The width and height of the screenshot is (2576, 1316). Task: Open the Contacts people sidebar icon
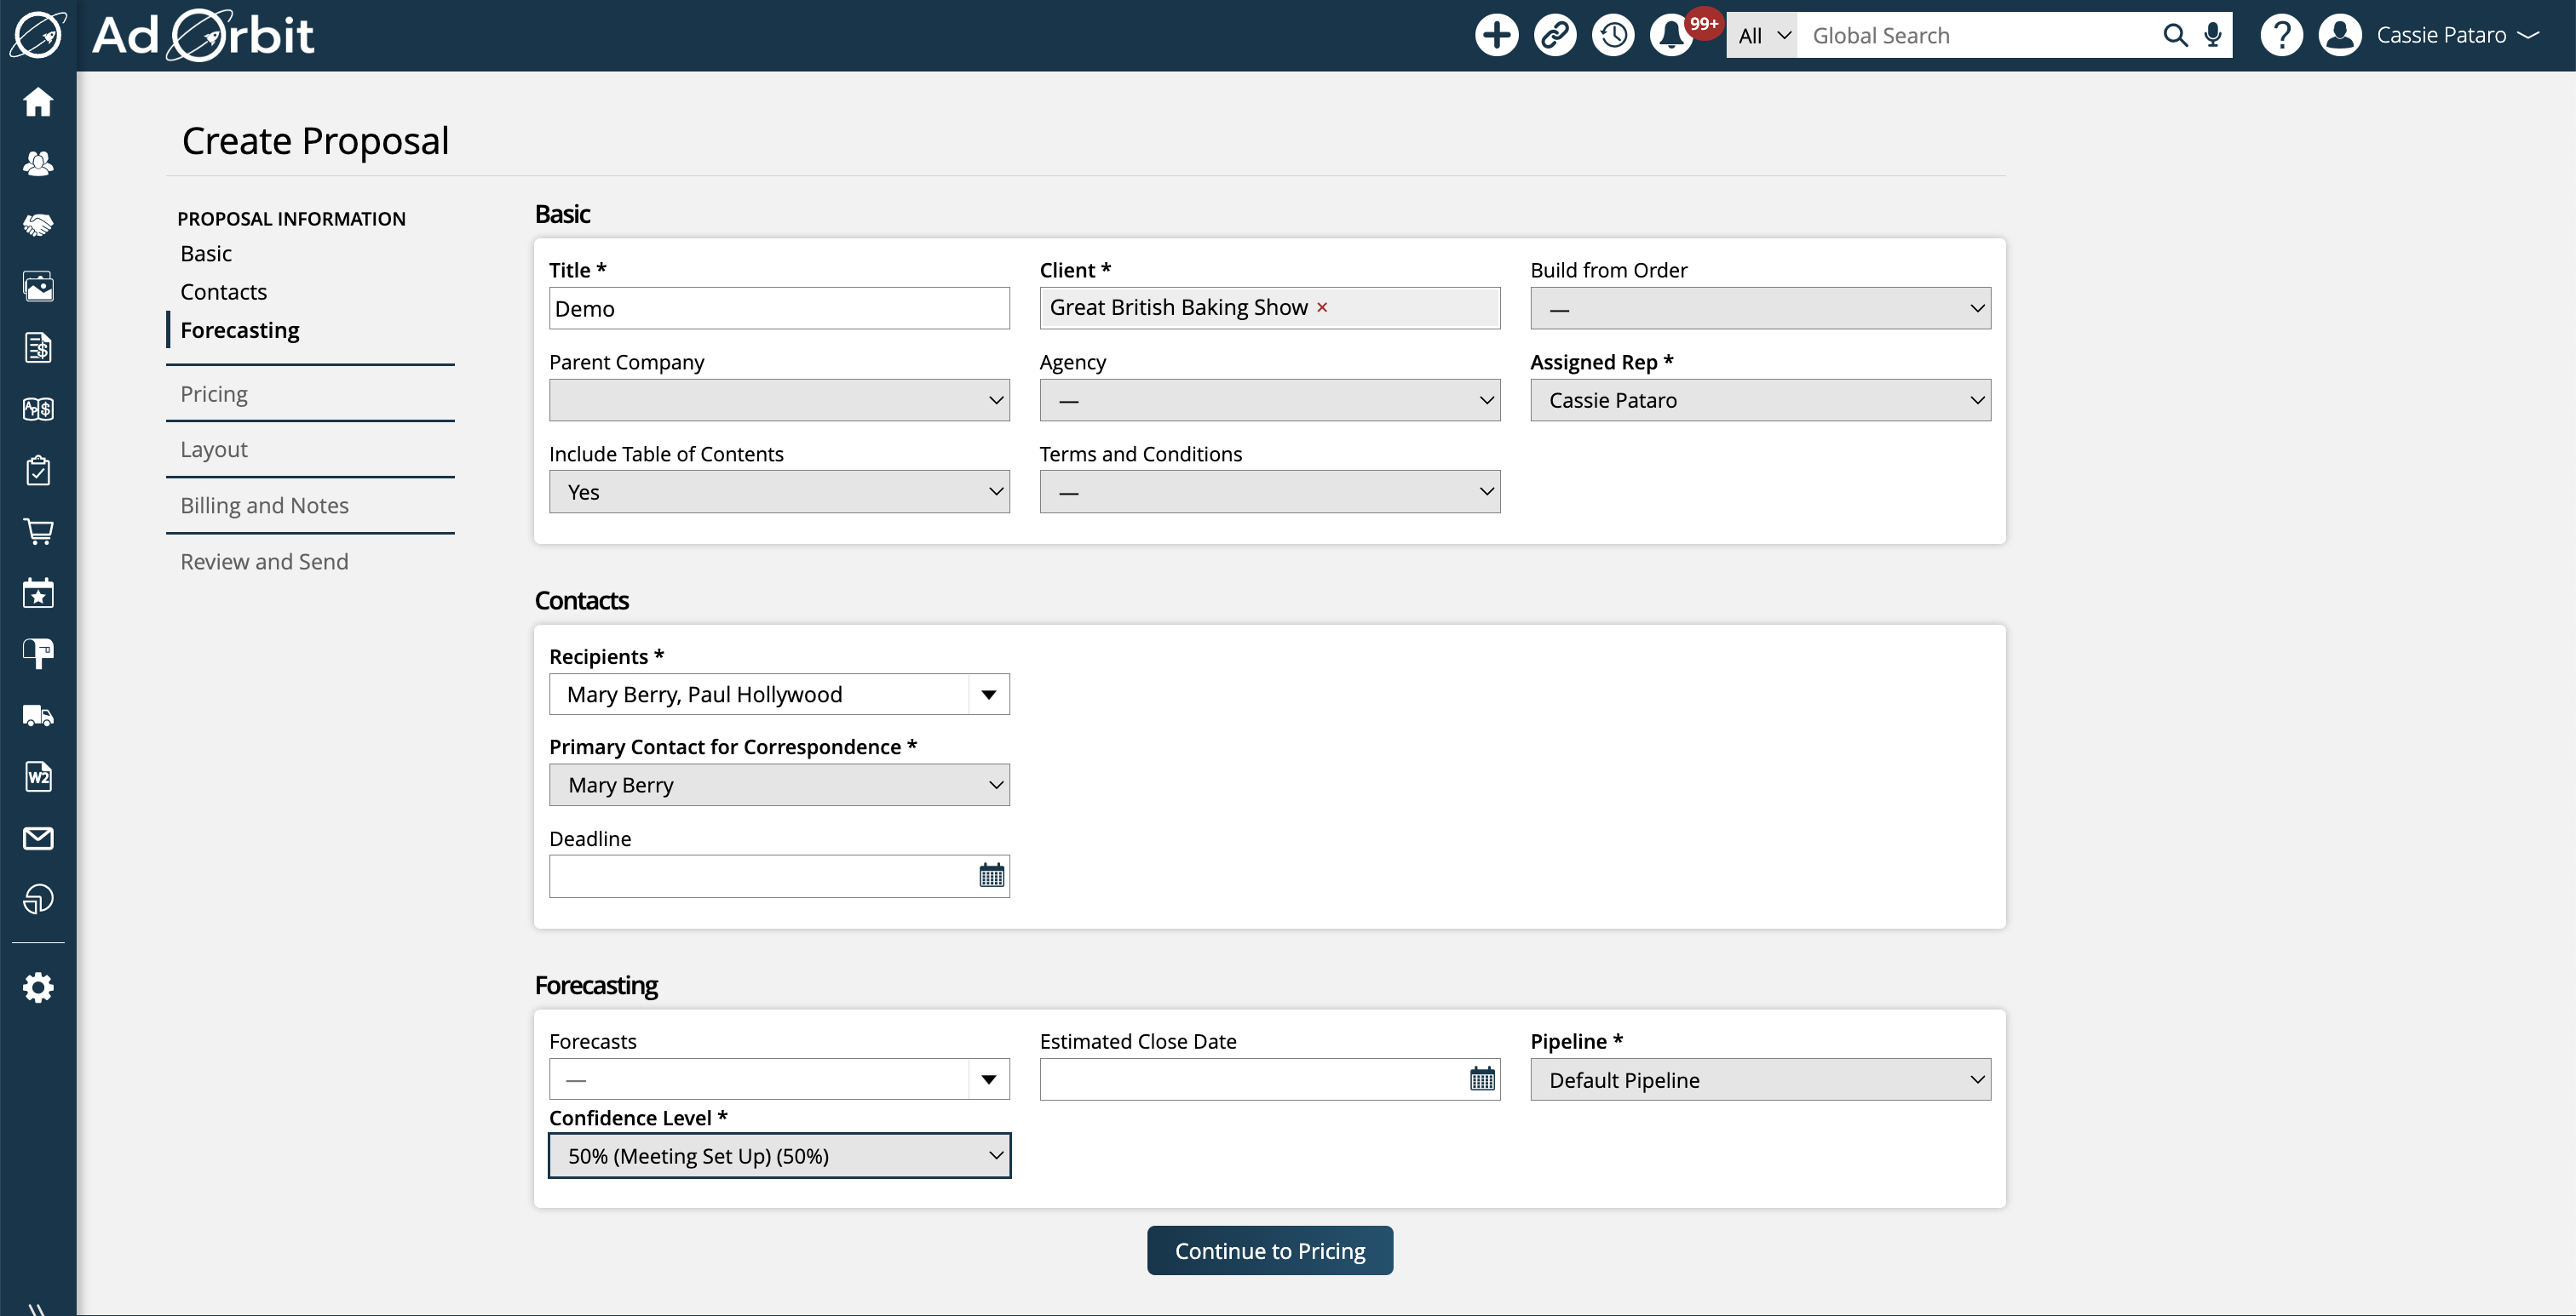click(38, 163)
